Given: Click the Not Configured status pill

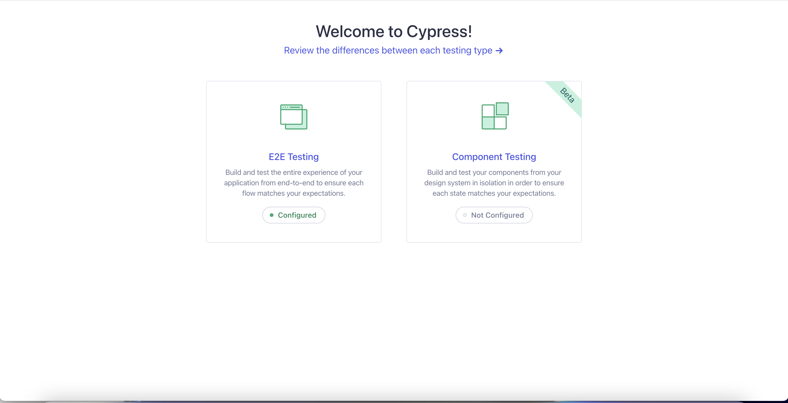Looking at the screenshot, I should click(494, 215).
